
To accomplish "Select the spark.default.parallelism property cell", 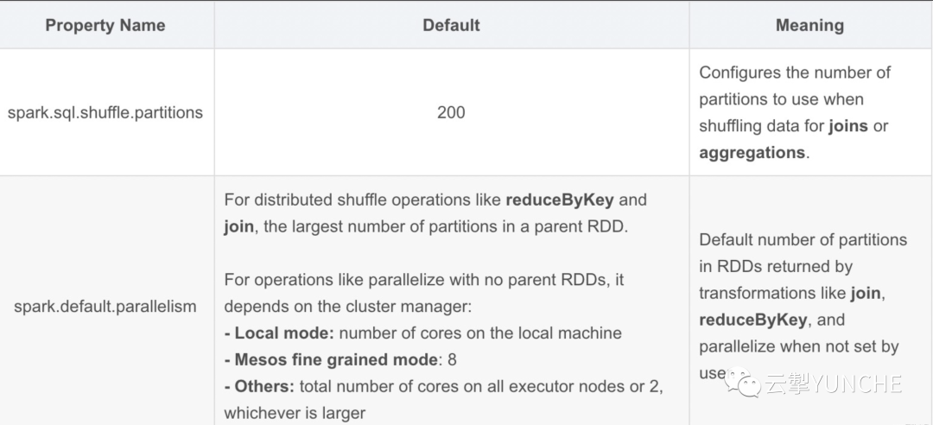I will (x=105, y=306).
